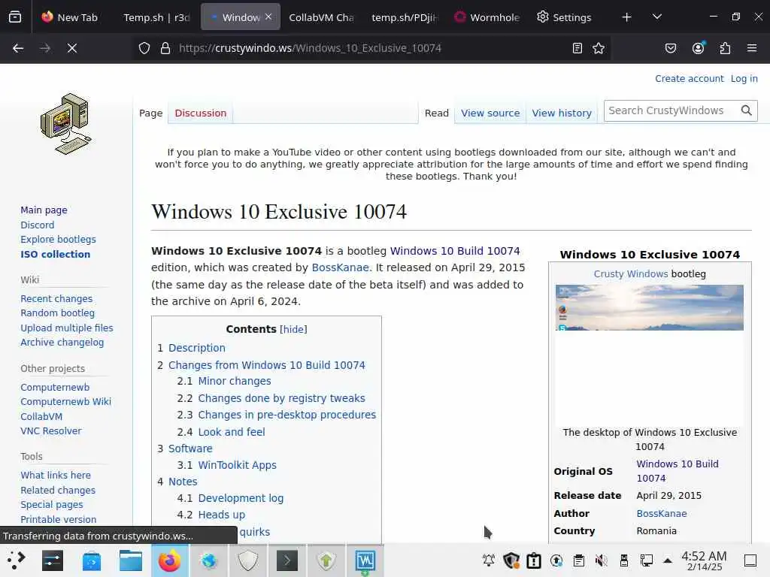
Task: Jump to Changes done by registry tweaks
Action: tap(281, 398)
